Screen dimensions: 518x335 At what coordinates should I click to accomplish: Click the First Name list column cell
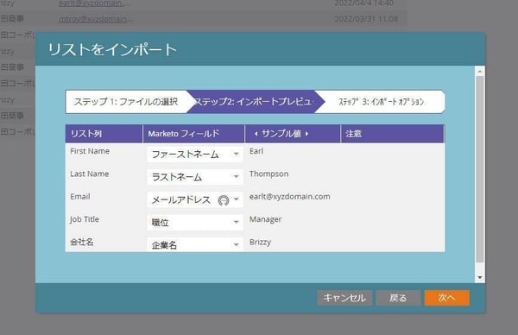point(90,151)
